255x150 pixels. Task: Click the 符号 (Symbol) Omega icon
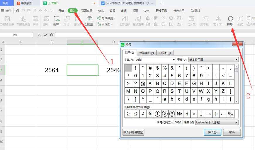click(x=230, y=19)
